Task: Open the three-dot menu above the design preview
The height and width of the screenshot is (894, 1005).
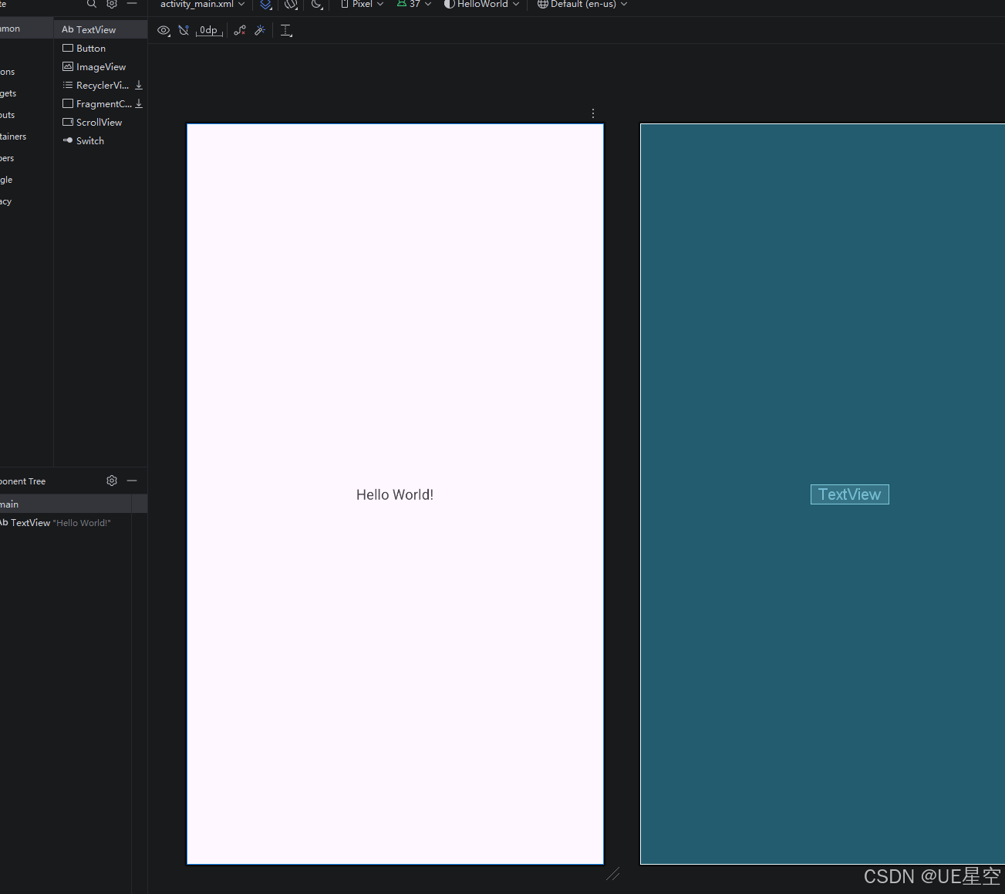Action: click(x=592, y=113)
